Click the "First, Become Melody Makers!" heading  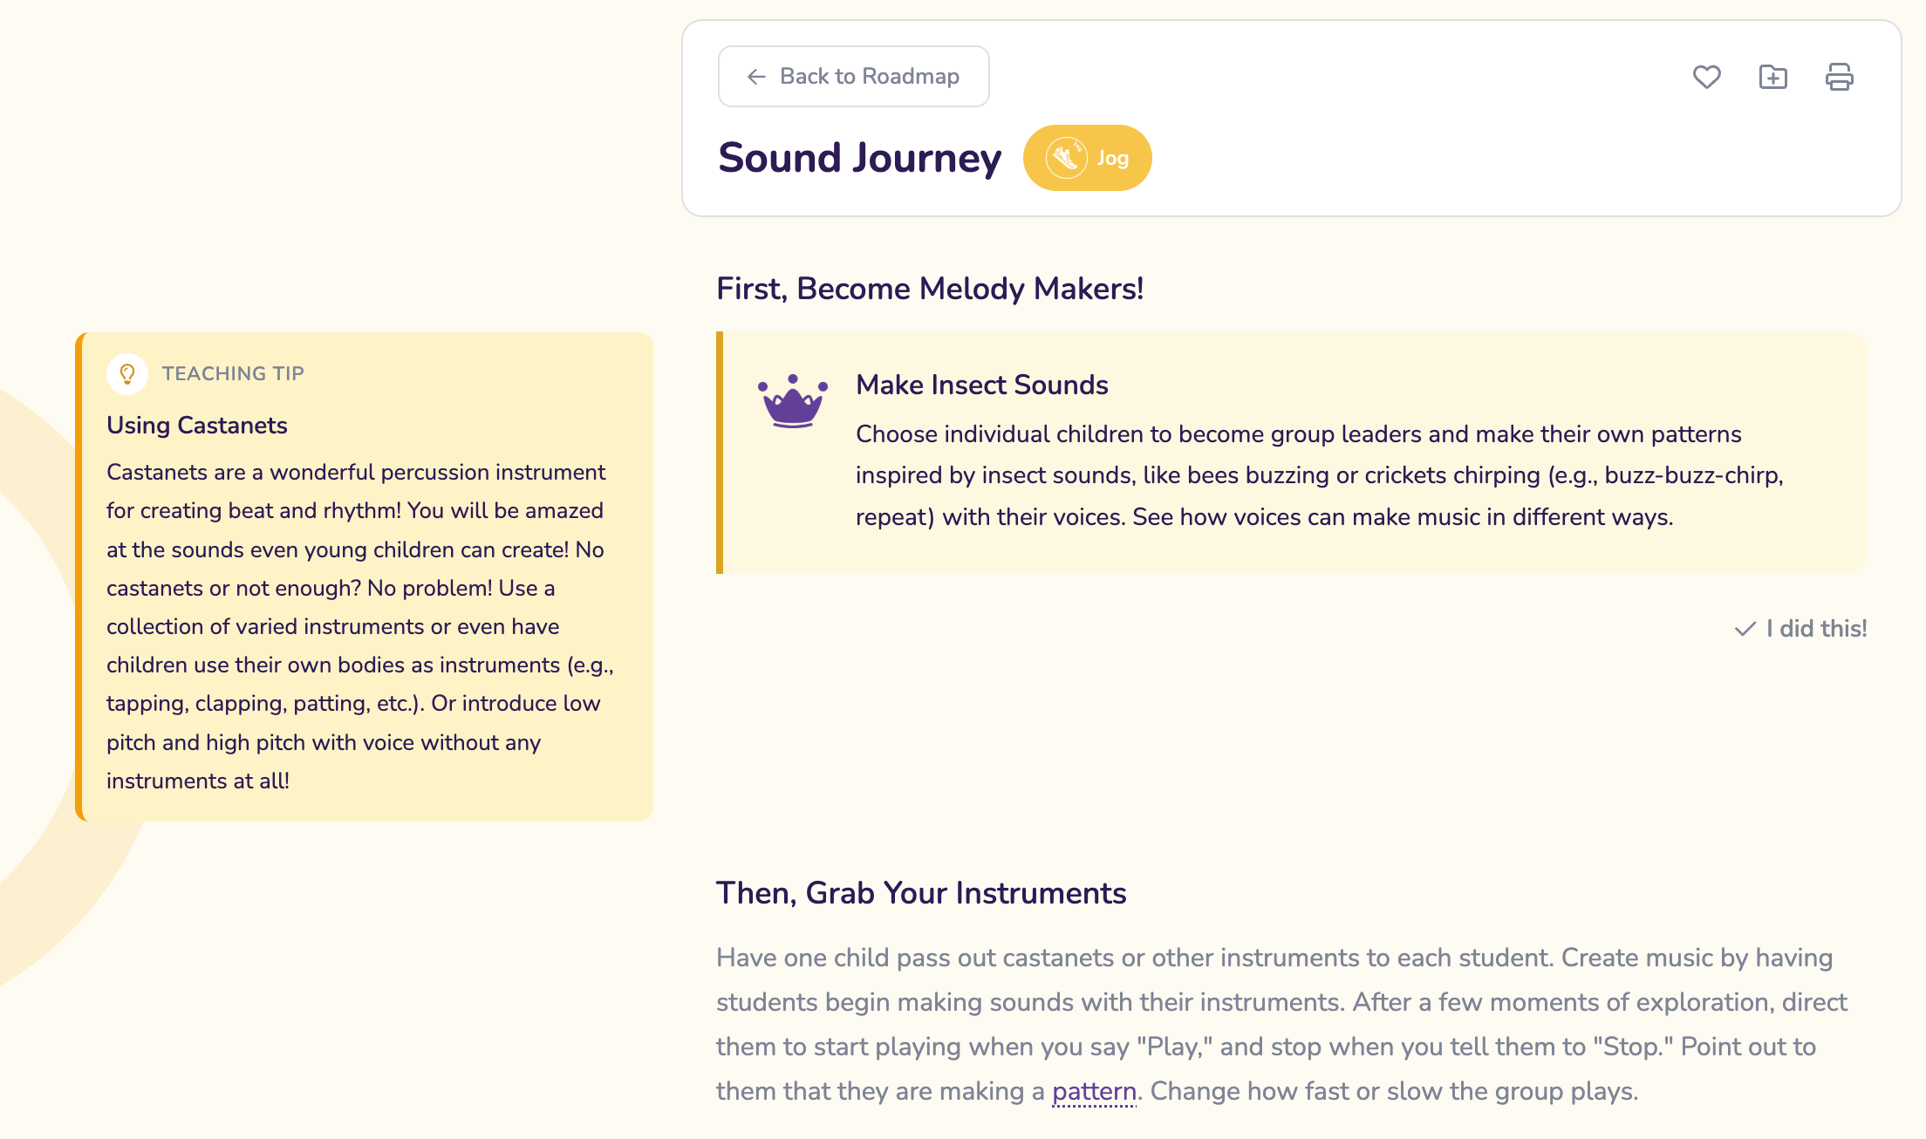929,289
